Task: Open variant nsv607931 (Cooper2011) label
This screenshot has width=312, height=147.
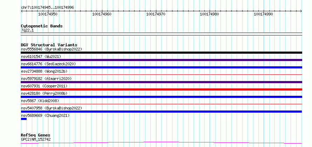Action: (x=44, y=86)
